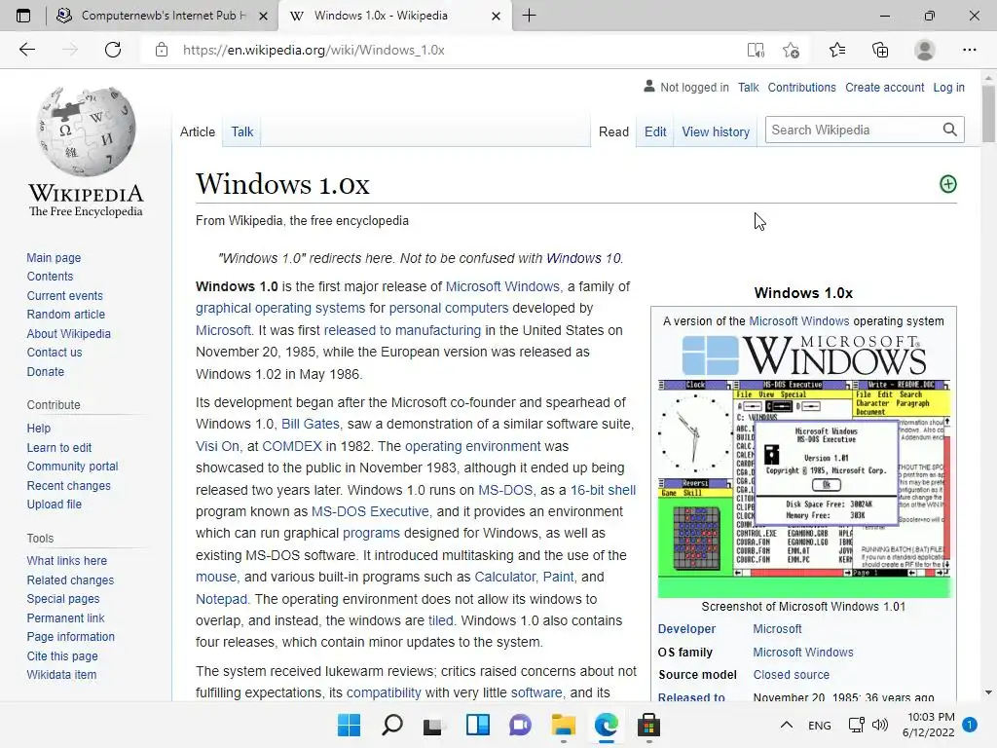Open the Edit tab
997x748 pixels.
(655, 131)
